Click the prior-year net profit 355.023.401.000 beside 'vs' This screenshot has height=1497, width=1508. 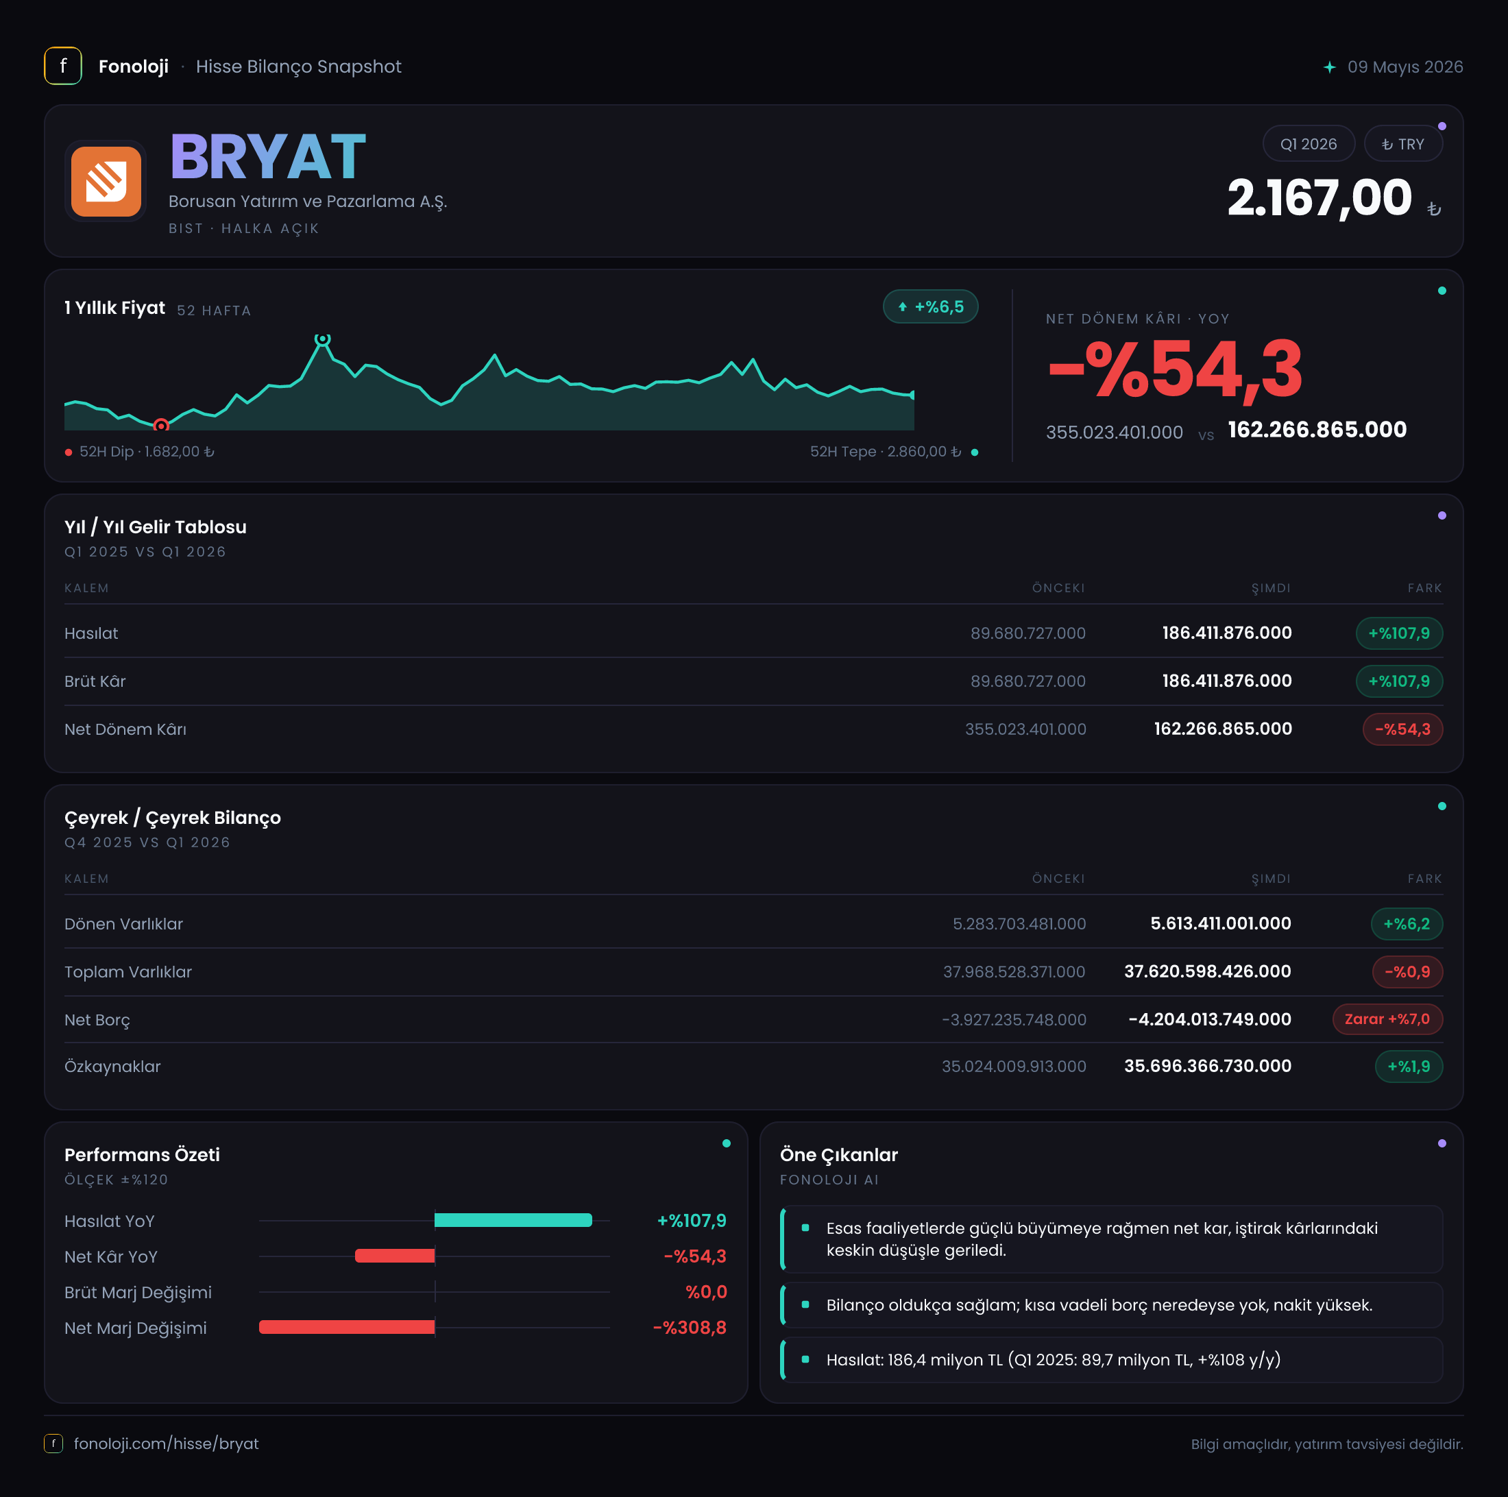(1114, 432)
